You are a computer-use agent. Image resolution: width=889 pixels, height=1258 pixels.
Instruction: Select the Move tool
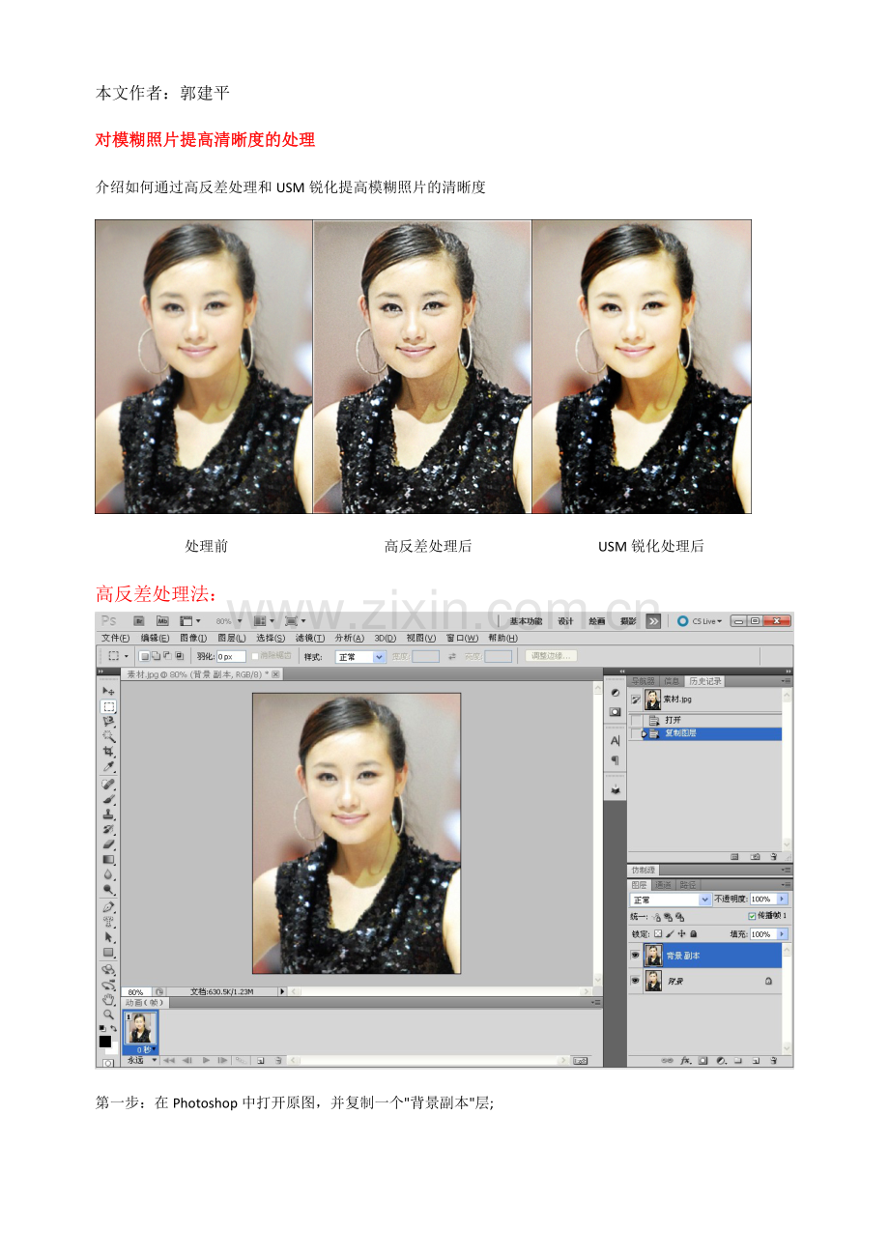pyautogui.click(x=108, y=691)
